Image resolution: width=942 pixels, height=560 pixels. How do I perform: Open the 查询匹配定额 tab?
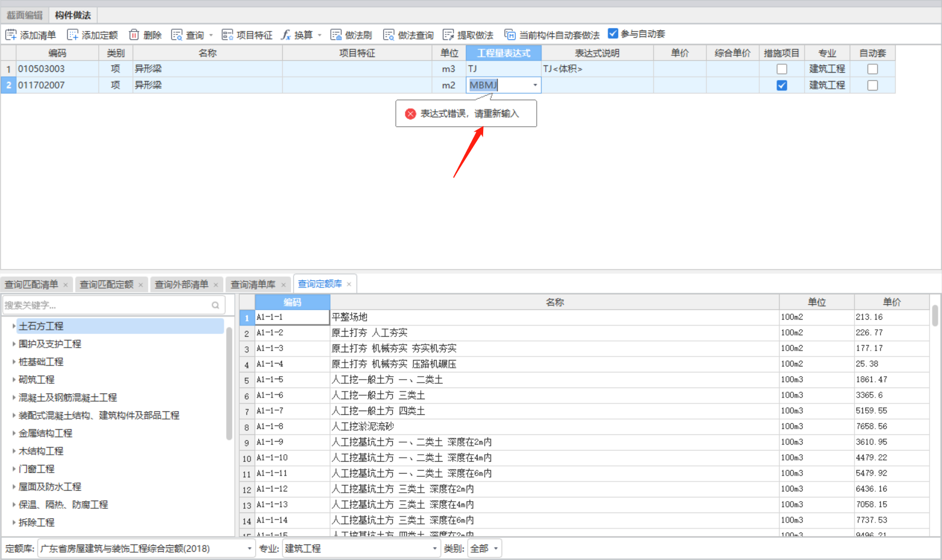[x=107, y=285]
